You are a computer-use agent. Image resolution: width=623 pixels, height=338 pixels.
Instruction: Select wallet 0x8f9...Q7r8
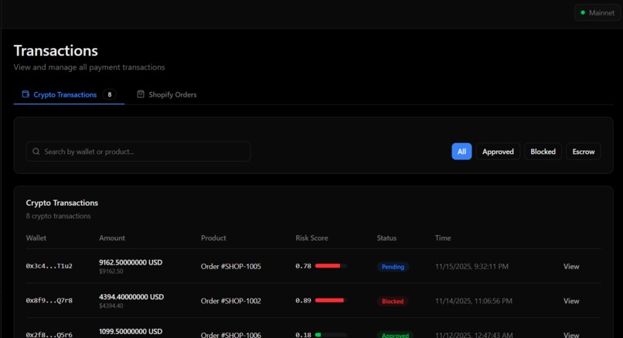click(x=49, y=301)
